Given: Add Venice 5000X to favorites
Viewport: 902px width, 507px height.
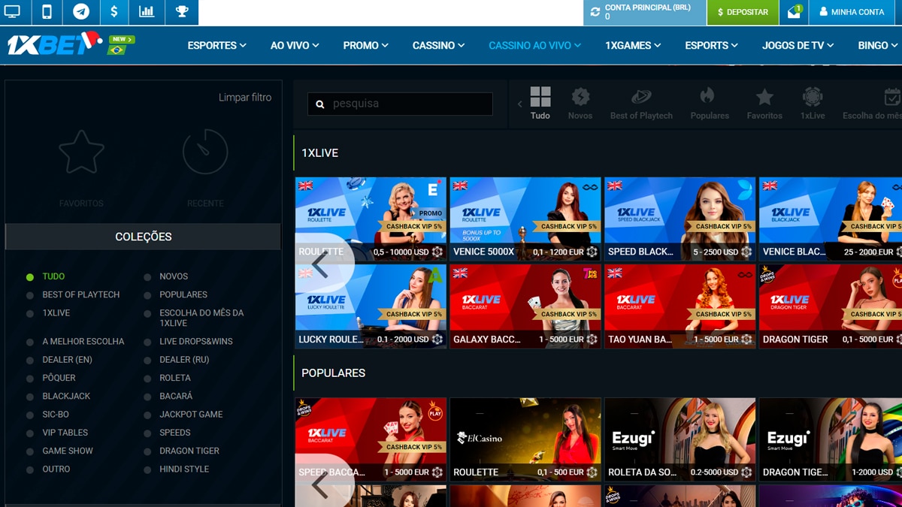Looking at the screenshot, I should tap(592, 252).
